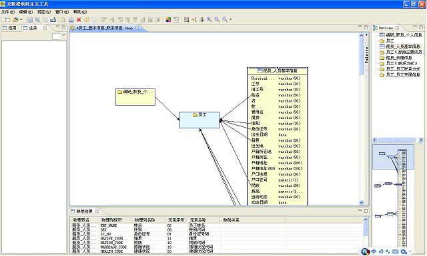Open the 文件 menu
Image resolution: width=427 pixels, height=256 pixels.
pos(8,12)
